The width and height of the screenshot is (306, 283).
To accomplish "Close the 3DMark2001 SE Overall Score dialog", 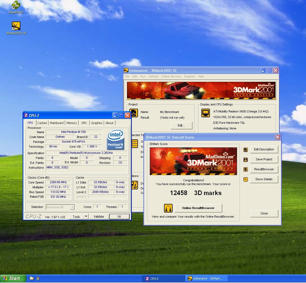I will click(278, 137).
